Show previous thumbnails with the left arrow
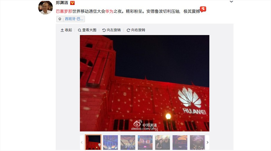Image resolution: width=271 pixels, height=151 pixels. tap(82, 142)
